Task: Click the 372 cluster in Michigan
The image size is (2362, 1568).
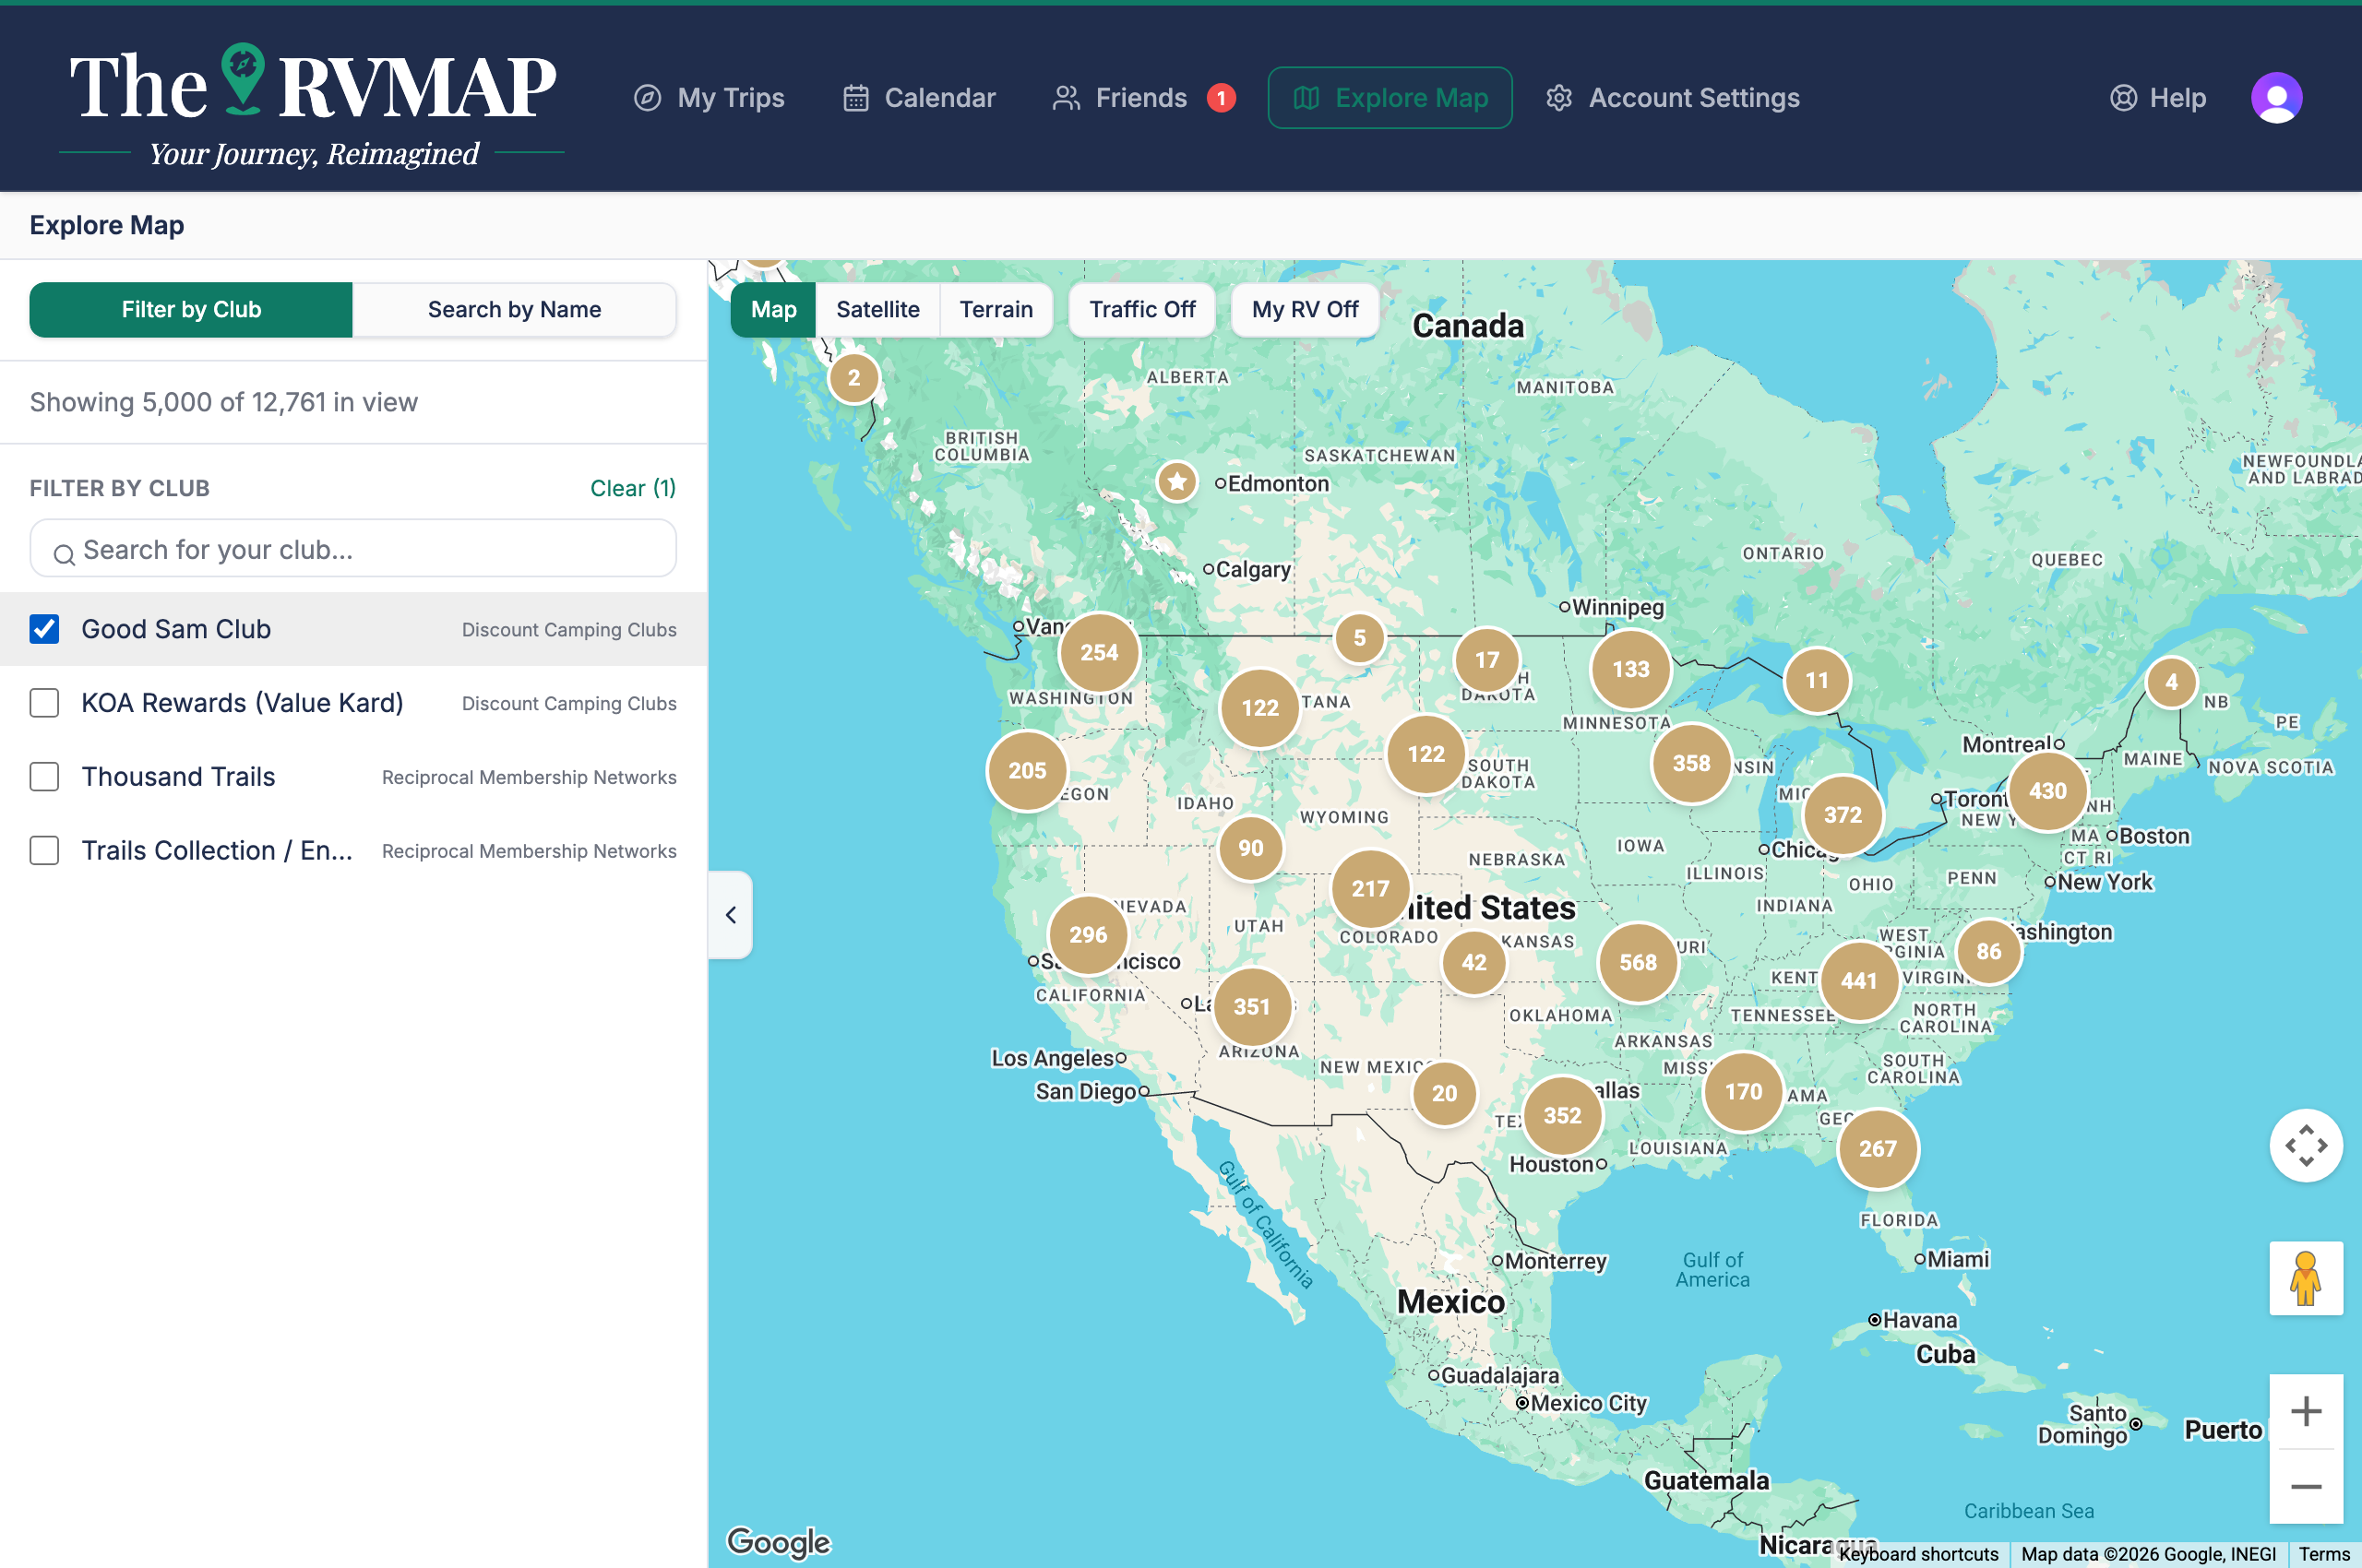Action: [1842, 814]
